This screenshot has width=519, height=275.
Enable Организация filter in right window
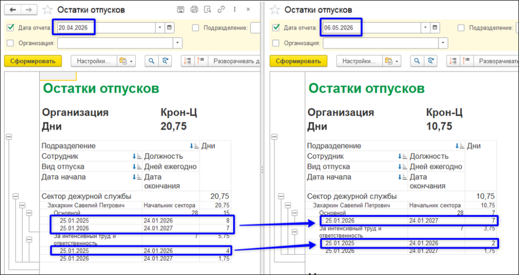coord(276,43)
